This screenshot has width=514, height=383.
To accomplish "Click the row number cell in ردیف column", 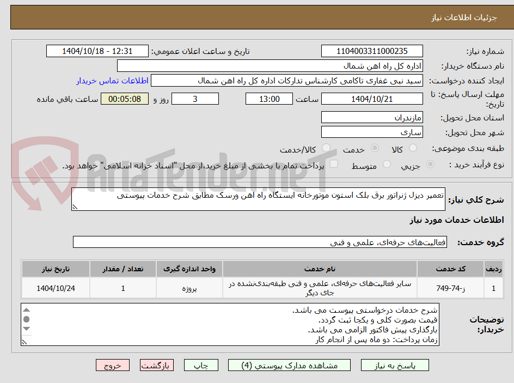I will [493, 288].
